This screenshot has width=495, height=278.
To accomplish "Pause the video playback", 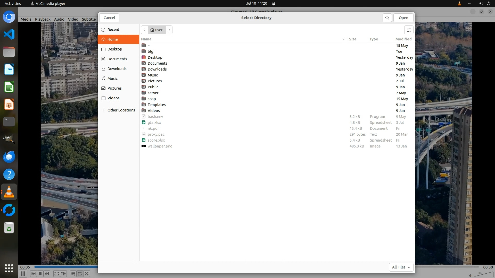I will pos(23,274).
